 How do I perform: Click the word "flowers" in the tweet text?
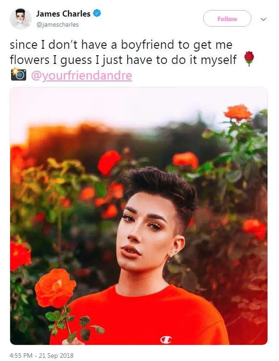(x=29, y=60)
